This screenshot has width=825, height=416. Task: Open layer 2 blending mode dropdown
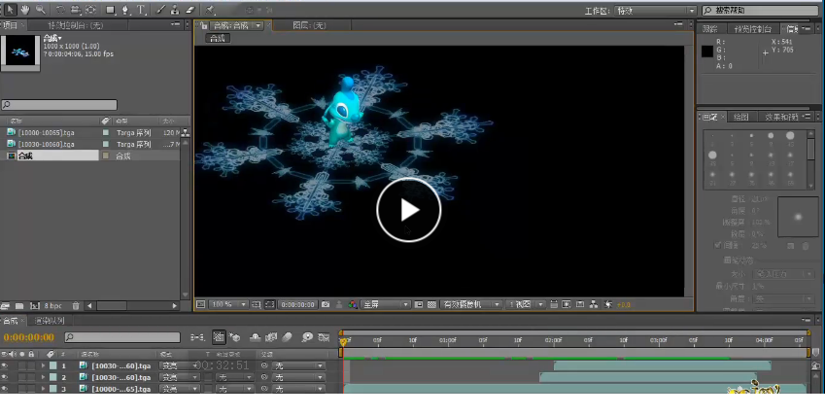point(180,377)
